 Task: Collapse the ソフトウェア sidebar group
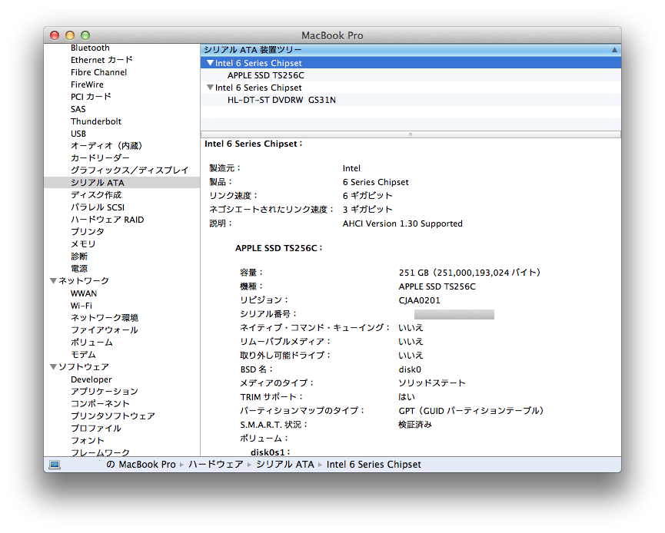tap(53, 366)
